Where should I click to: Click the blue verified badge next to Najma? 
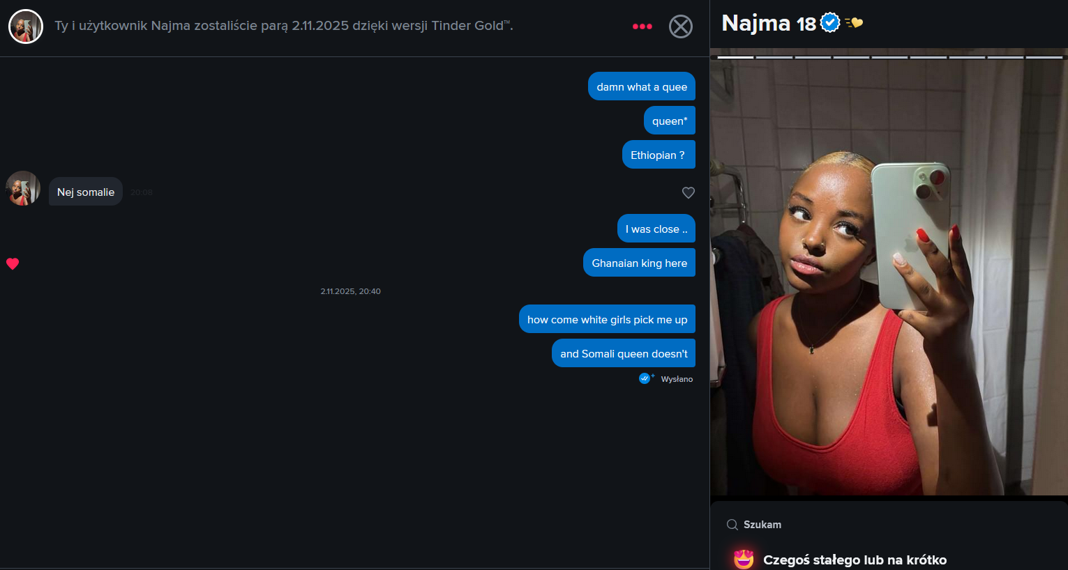830,23
